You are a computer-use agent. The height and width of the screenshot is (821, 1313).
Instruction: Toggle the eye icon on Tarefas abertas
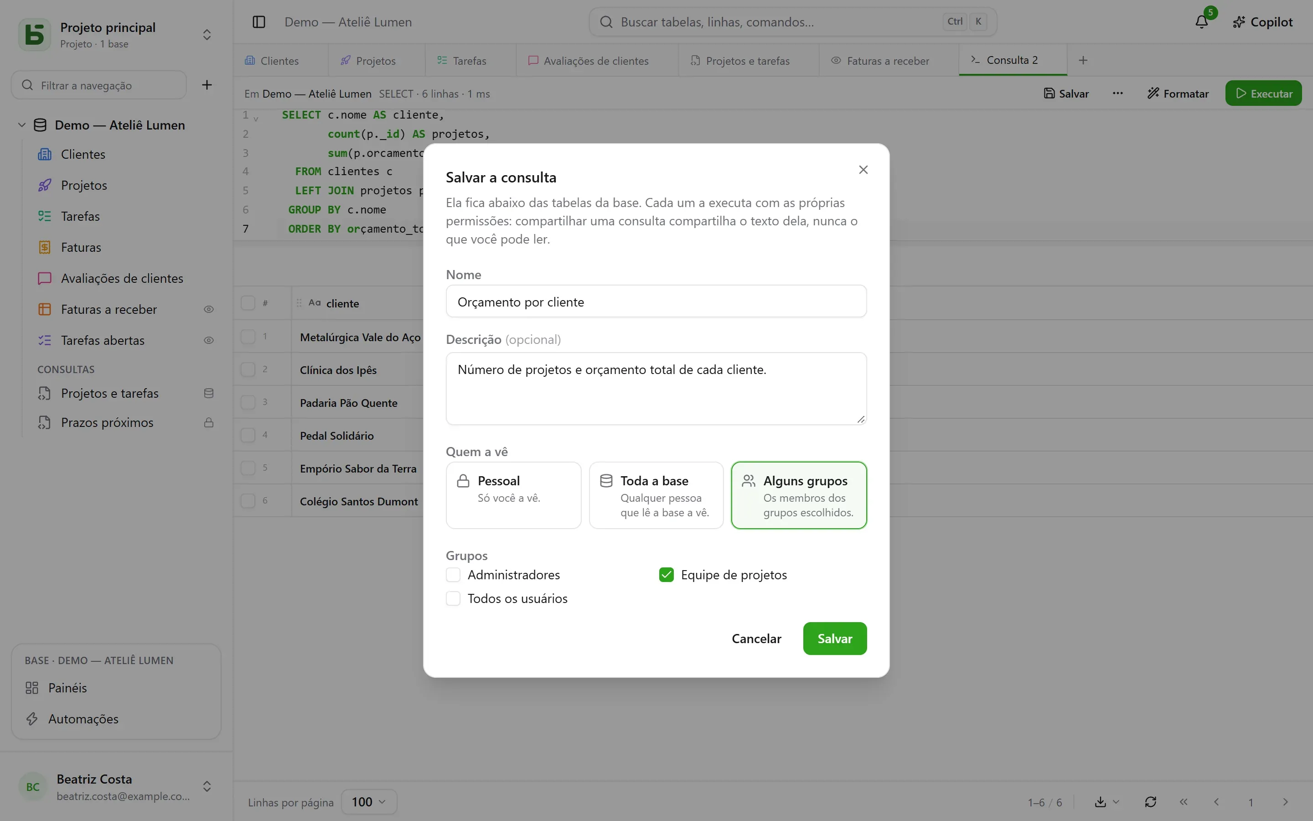[x=208, y=340]
